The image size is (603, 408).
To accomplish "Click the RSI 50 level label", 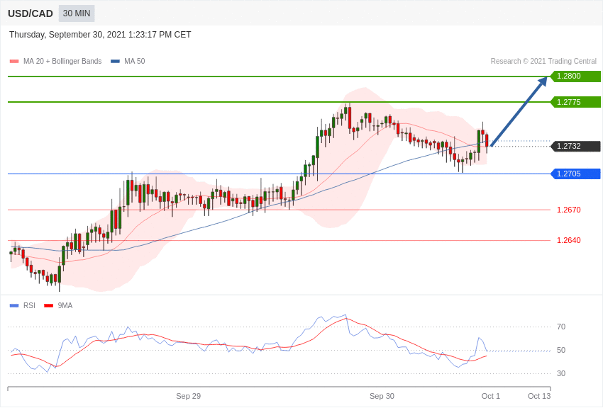I will pos(561,350).
